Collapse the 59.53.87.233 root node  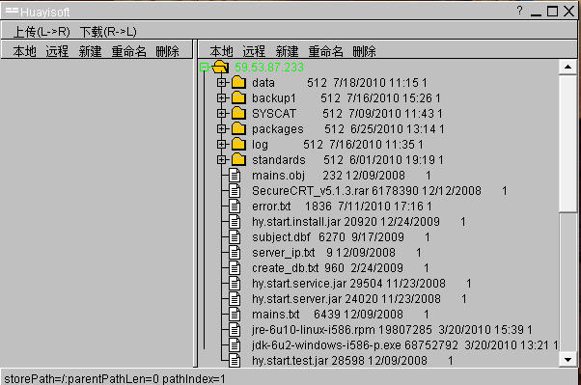204,68
